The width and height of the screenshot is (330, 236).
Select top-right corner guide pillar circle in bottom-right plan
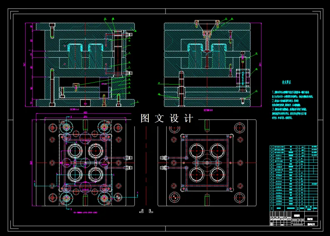pyautogui.click(x=240, y=128)
